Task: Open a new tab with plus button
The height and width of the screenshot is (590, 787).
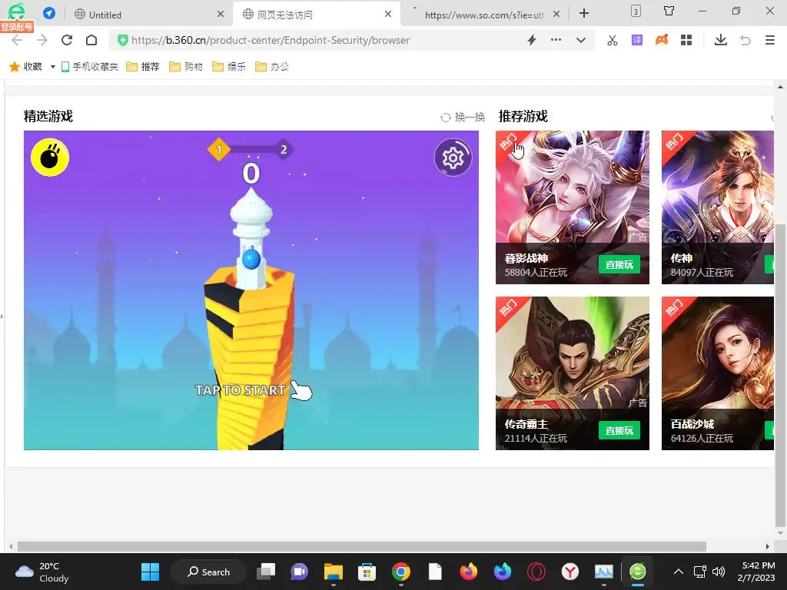Action: (584, 13)
